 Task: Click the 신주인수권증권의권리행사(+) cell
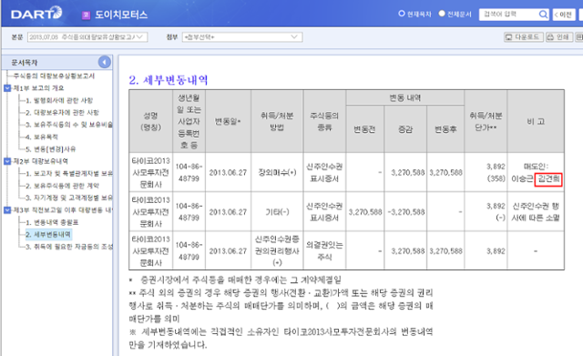point(277,250)
